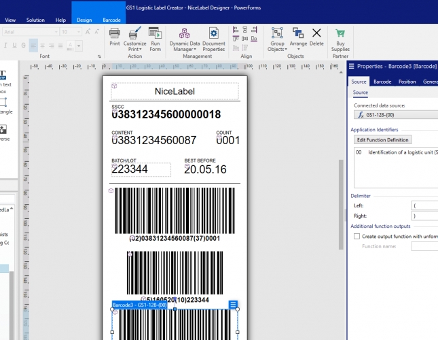Click the canvas vertical scrollbar

coord(341,204)
